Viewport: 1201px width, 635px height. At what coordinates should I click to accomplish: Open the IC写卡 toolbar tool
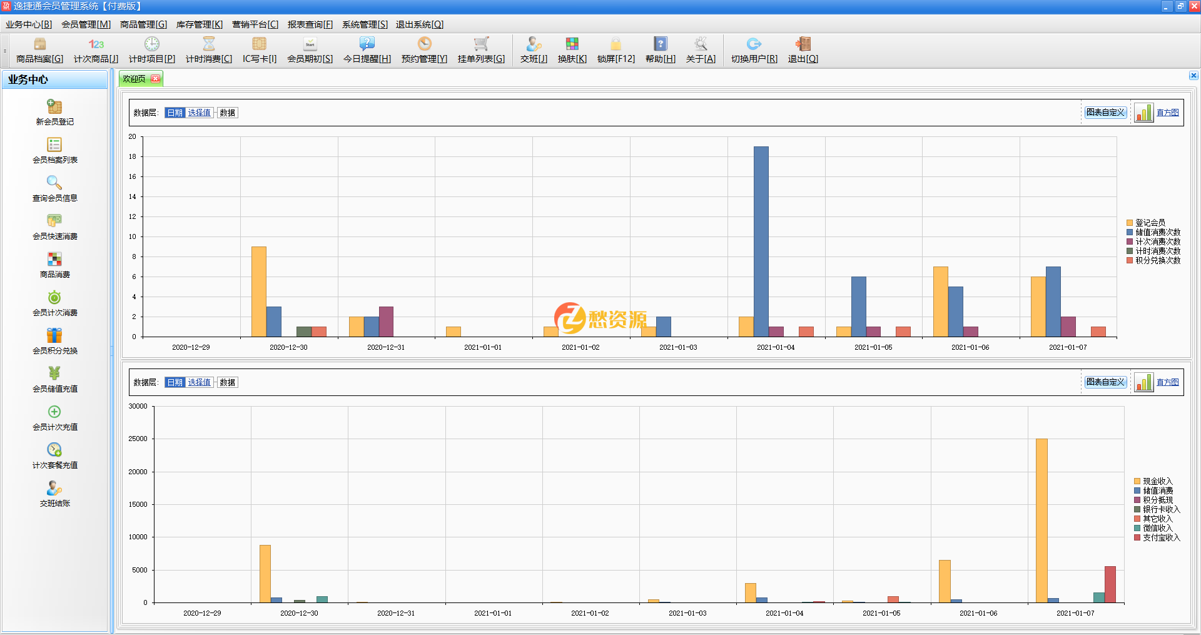[x=259, y=50]
